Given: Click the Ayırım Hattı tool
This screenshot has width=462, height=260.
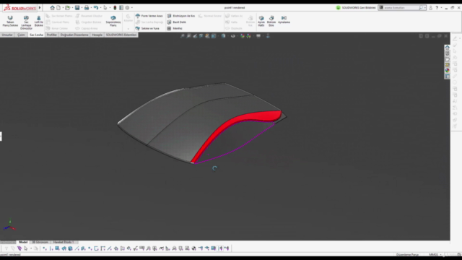Looking at the screenshot, I should pos(261,22).
